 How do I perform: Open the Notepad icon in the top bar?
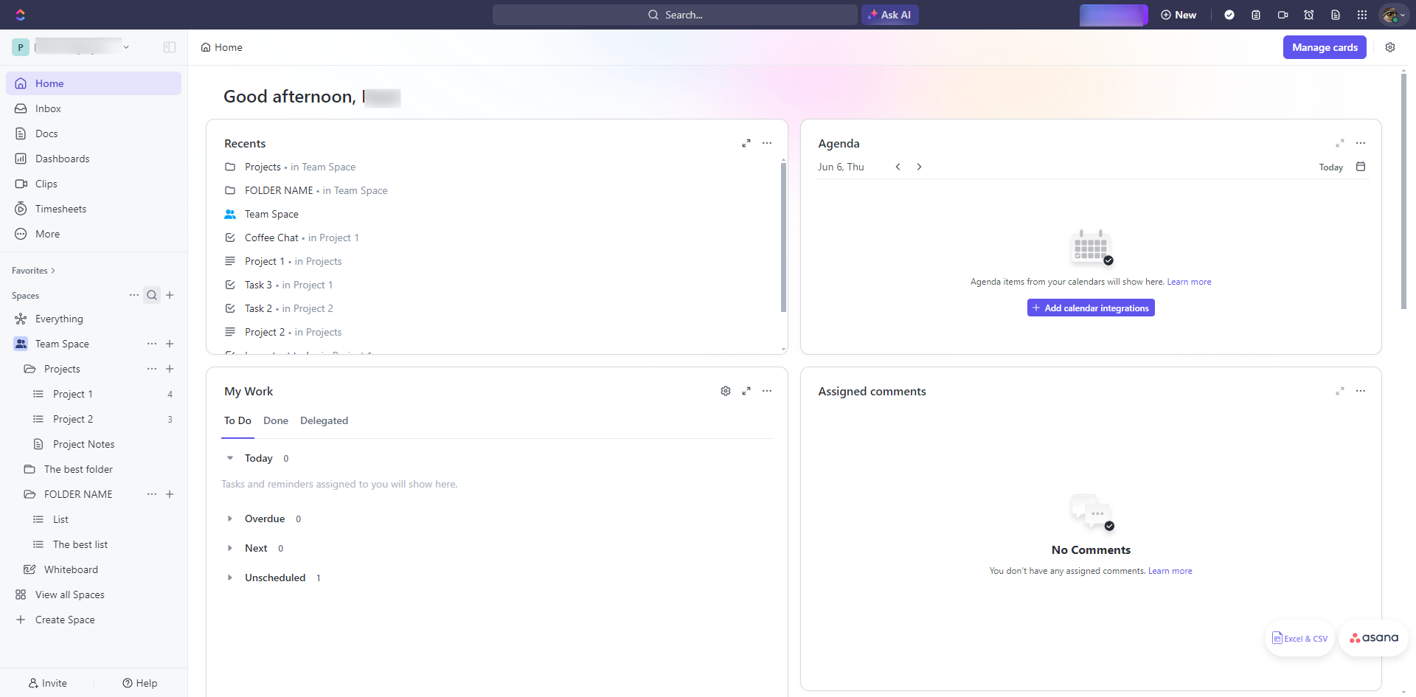tap(1256, 15)
